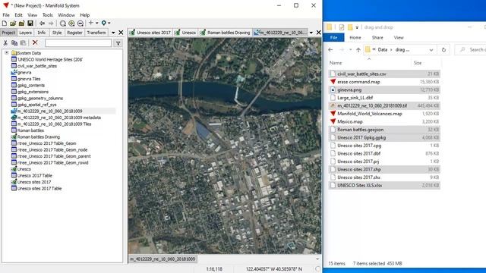Click the Project pane filter text box

78,43
